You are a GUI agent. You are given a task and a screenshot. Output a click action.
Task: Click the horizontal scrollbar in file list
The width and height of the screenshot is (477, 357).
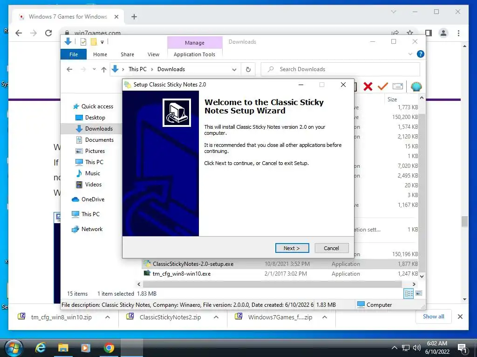272,284
